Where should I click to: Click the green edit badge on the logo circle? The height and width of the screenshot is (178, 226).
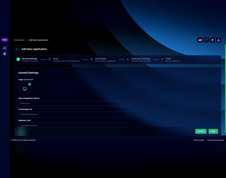[30, 84]
